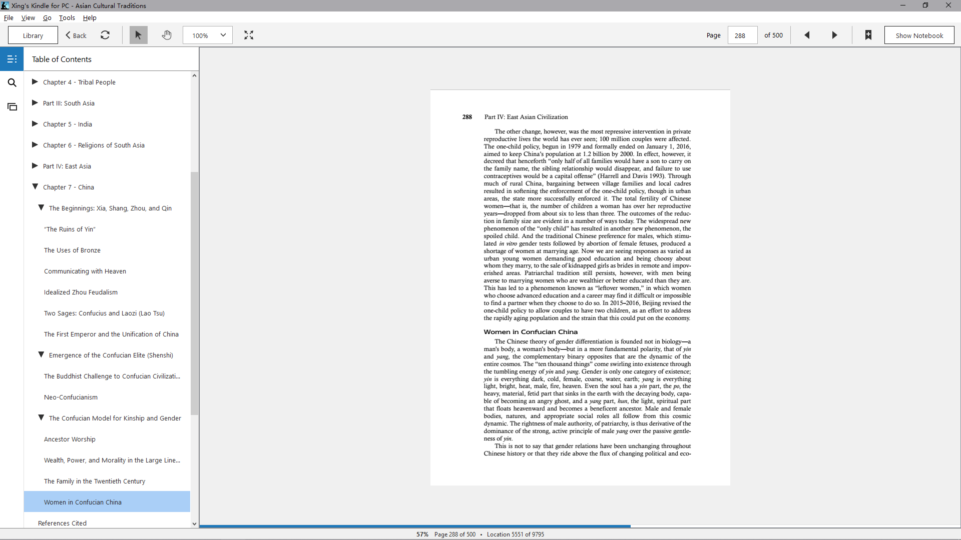
Task: Go to next page arrow
Action: (x=834, y=35)
